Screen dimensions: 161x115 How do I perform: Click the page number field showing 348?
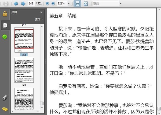[x=31, y=3]
